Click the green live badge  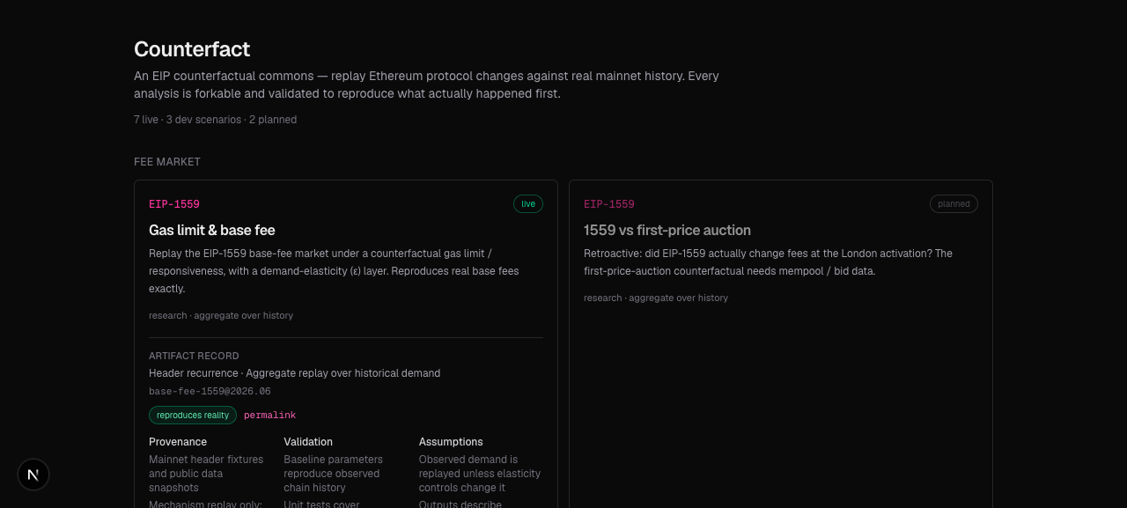coord(528,204)
